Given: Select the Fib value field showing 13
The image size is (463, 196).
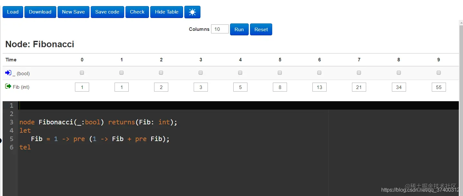Looking at the screenshot, I should 319,87.
